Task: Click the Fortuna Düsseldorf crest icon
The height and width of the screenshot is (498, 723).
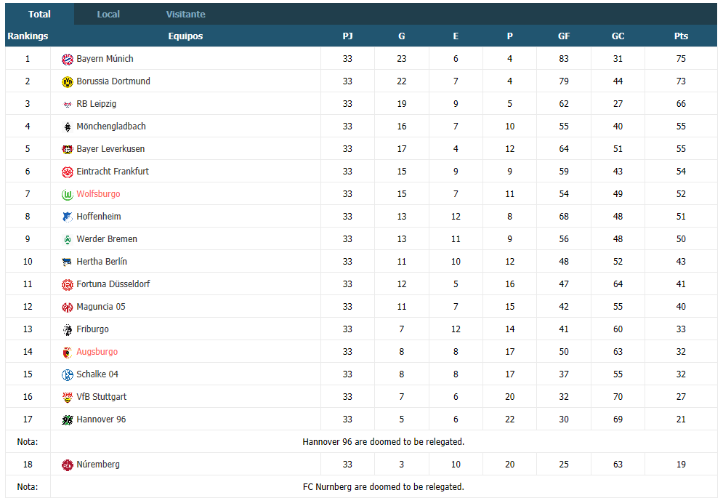Action: (x=68, y=285)
